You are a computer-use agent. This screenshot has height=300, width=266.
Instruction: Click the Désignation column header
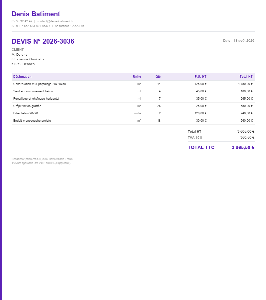click(22, 77)
